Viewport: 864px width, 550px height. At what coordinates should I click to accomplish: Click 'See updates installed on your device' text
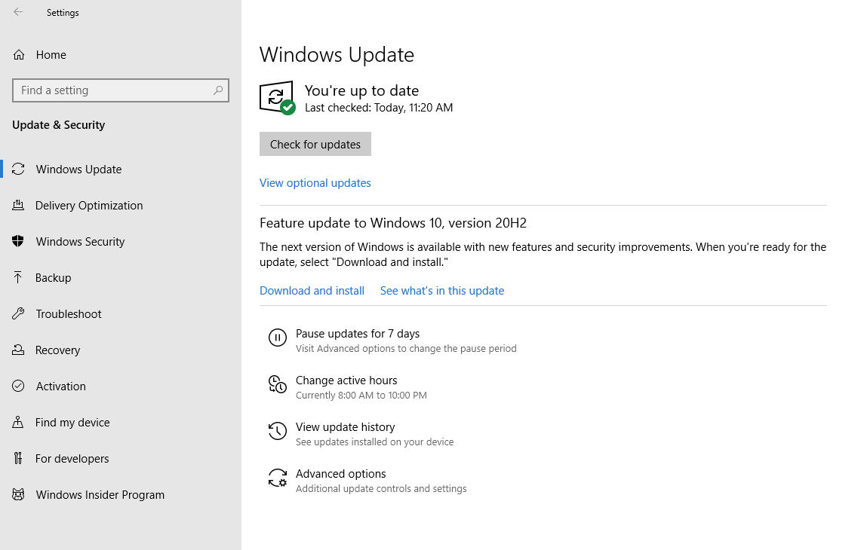(375, 442)
